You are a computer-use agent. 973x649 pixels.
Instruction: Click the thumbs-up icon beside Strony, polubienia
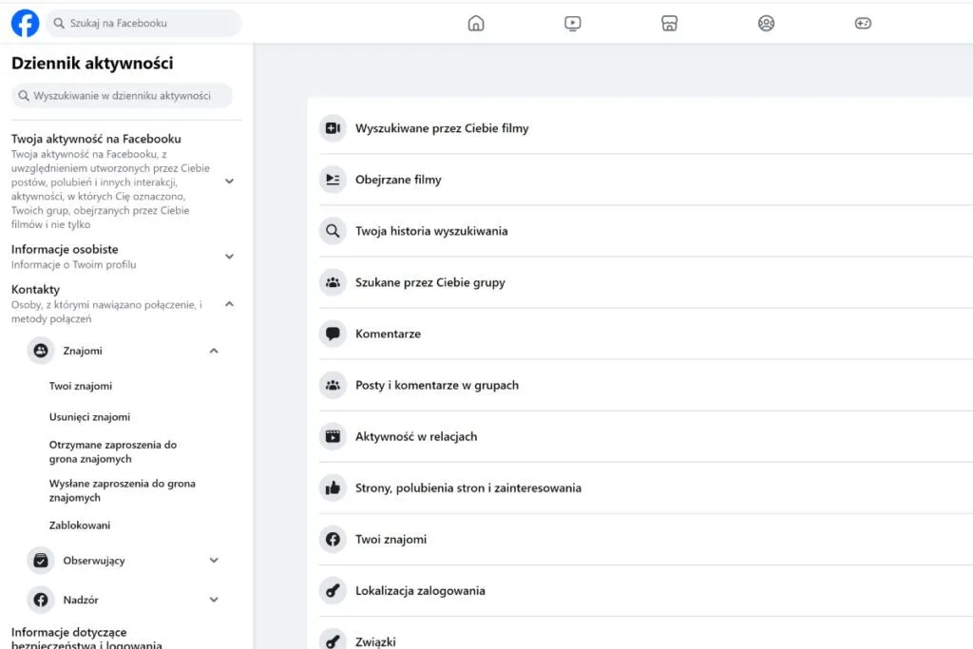[x=333, y=487]
